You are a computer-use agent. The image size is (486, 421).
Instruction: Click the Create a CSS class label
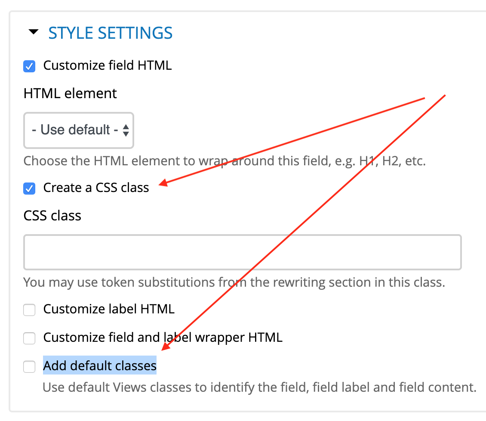(95, 188)
